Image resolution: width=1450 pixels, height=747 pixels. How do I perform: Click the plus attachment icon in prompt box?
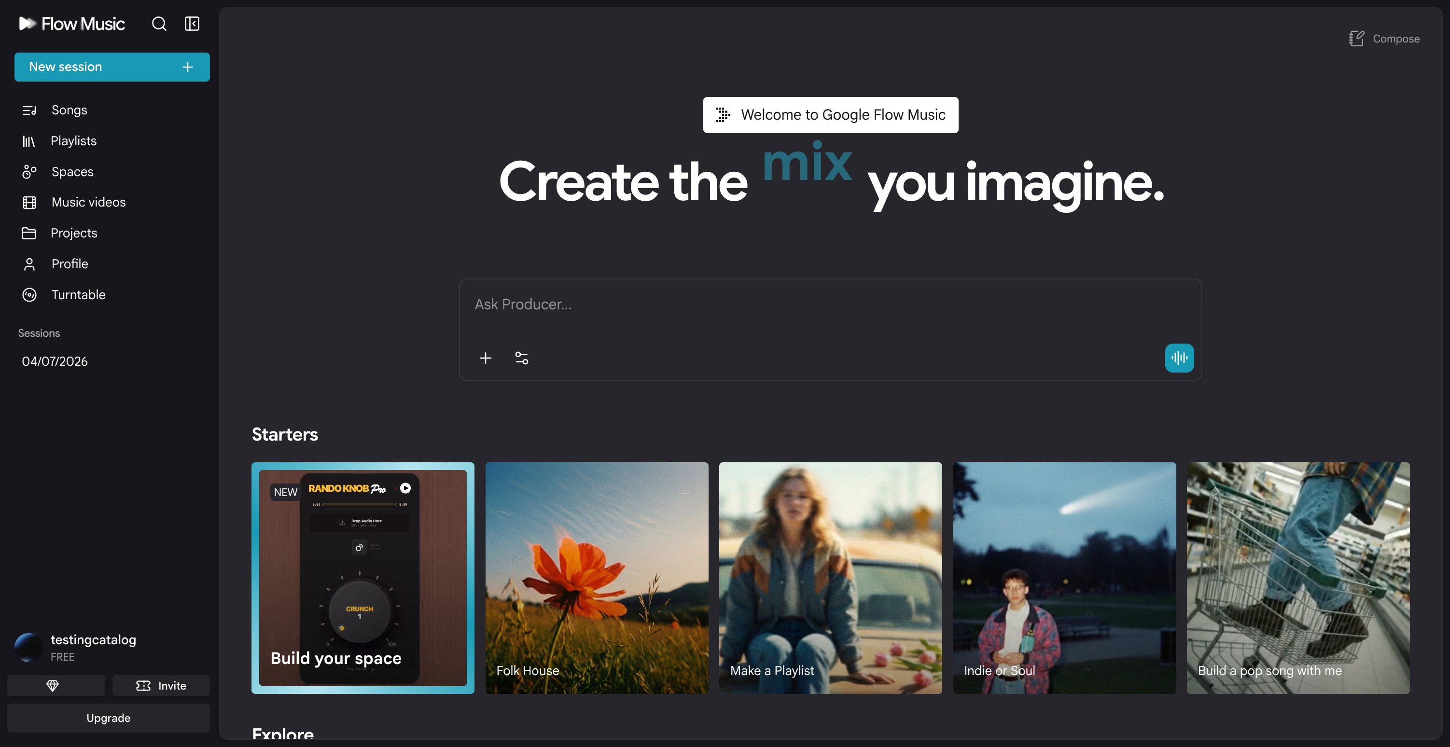coord(485,358)
